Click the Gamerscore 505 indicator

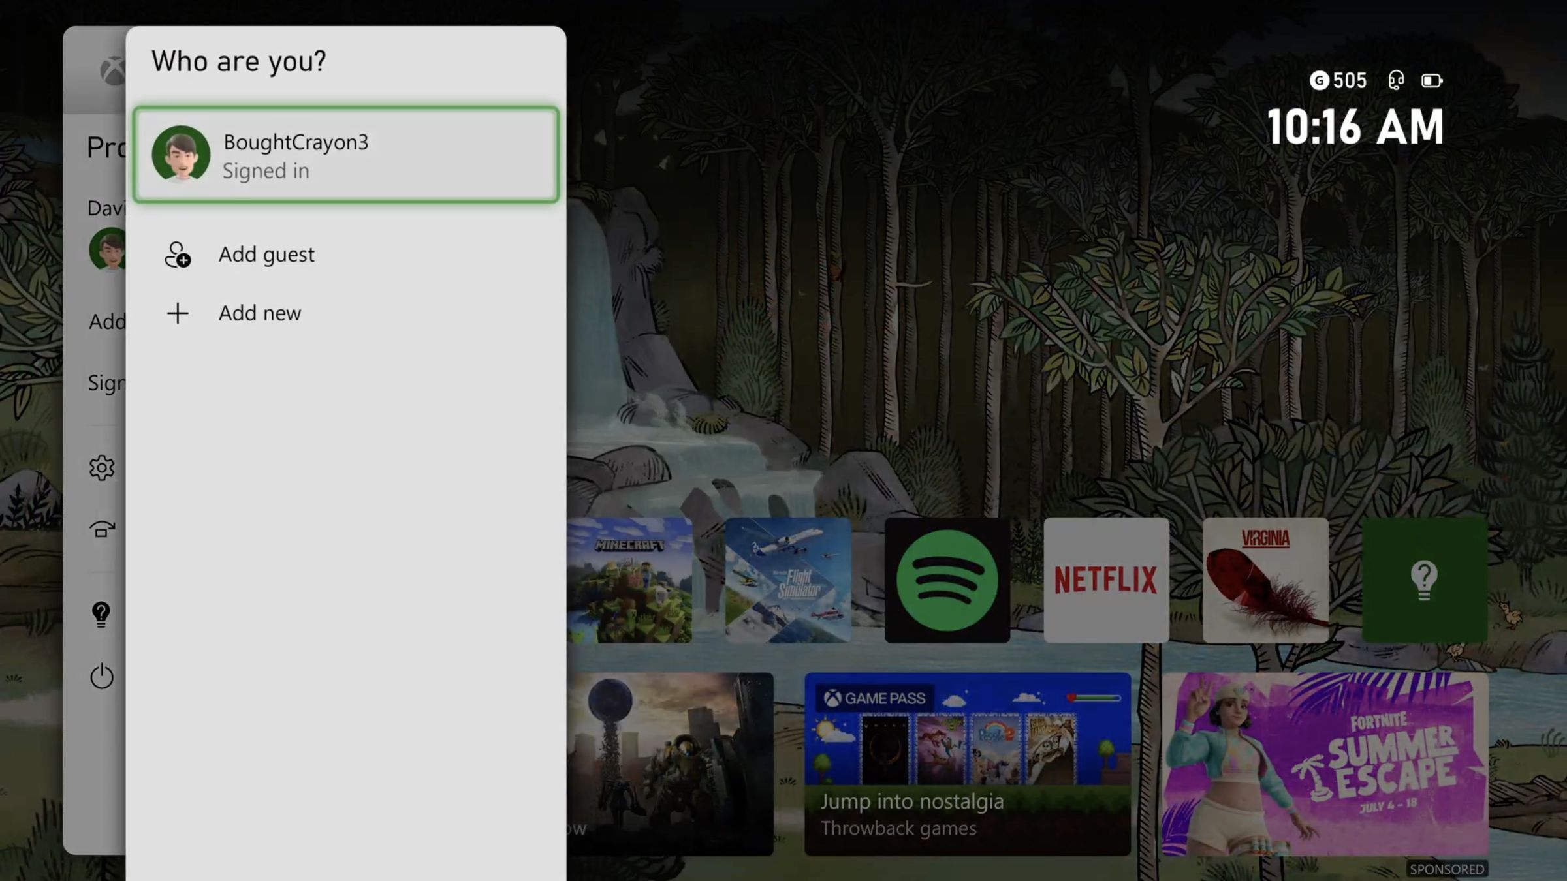tap(1338, 80)
